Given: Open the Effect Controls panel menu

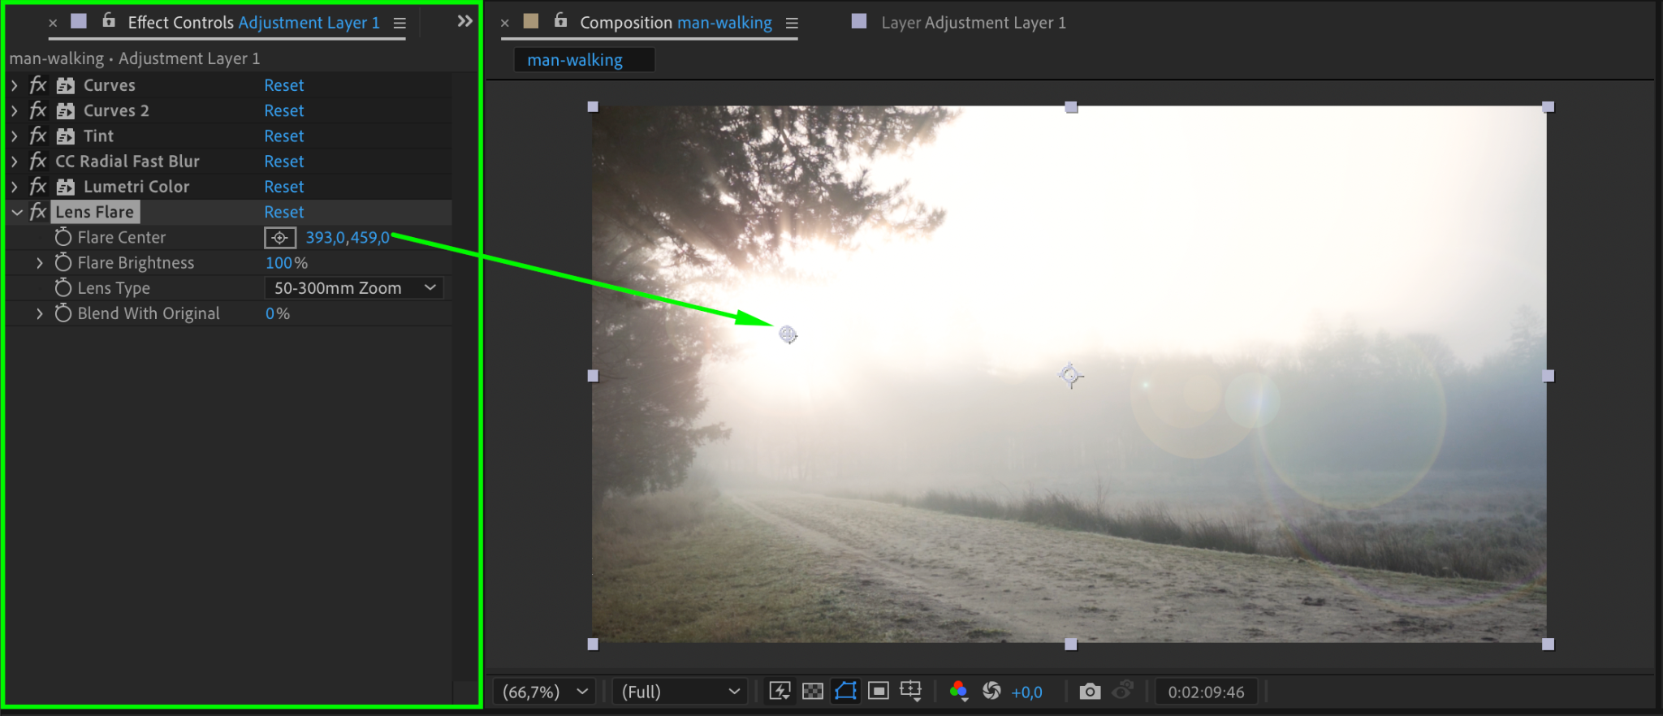Looking at the screenshot, I should pyautogui.click(x=400, y=24).
